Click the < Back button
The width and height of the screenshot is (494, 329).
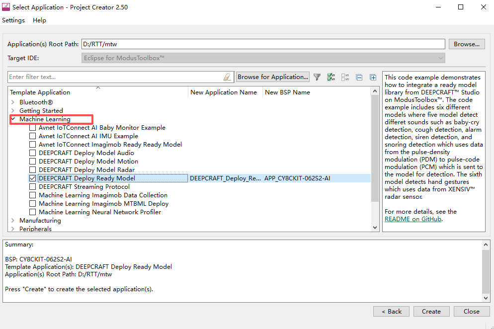[391, 311]
